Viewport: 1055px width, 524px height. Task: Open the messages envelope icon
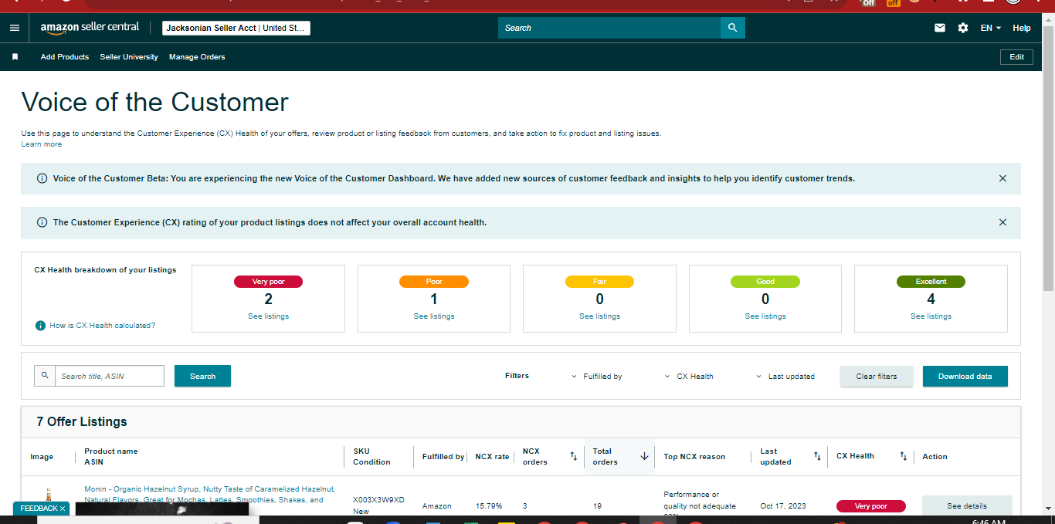tap(940, 28)
